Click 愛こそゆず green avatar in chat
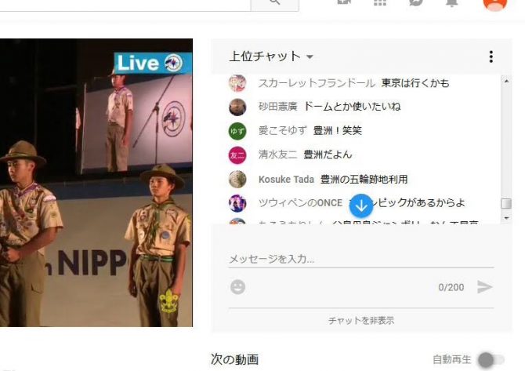This screenshot has width=525, height=371. pos(237,131)
